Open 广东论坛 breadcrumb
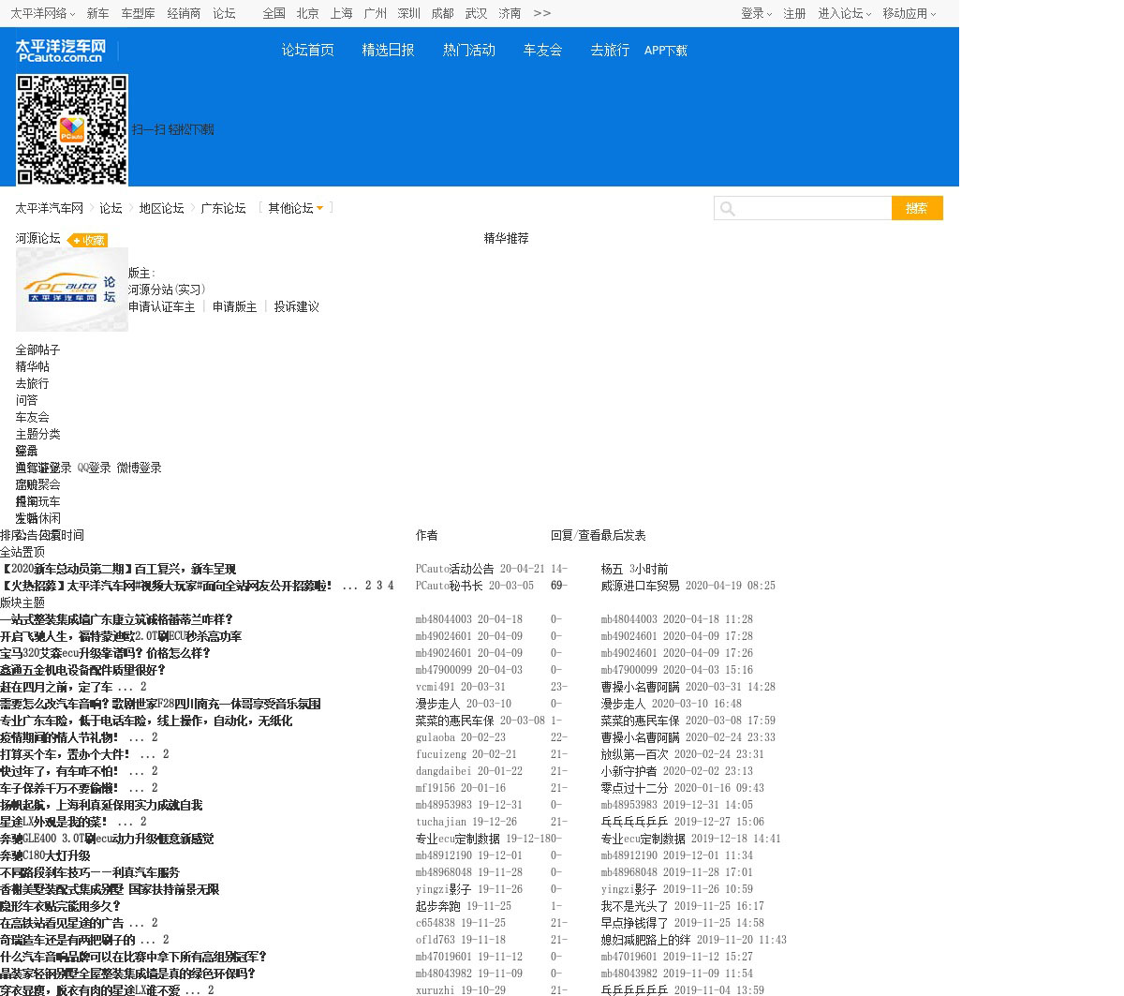 point(223,208)
